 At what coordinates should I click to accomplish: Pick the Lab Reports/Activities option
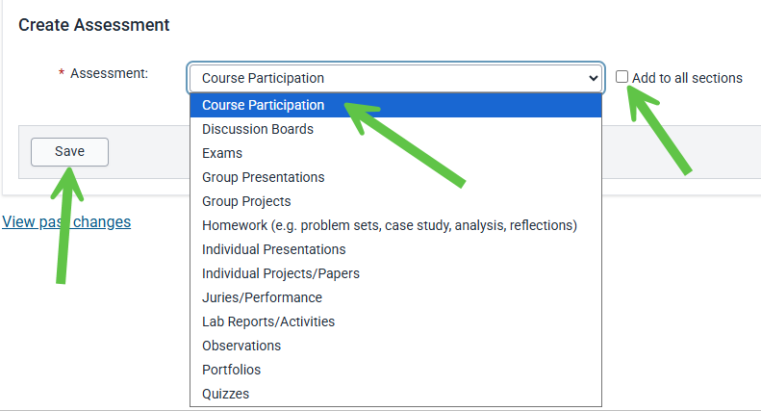pyautogui.click(x=395, y=321)
